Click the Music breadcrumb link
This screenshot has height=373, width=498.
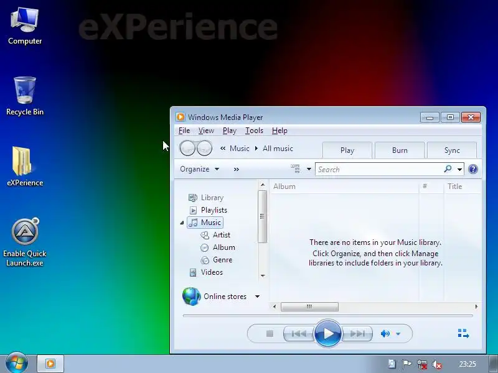pyautogui.click(x=240, y=148)
